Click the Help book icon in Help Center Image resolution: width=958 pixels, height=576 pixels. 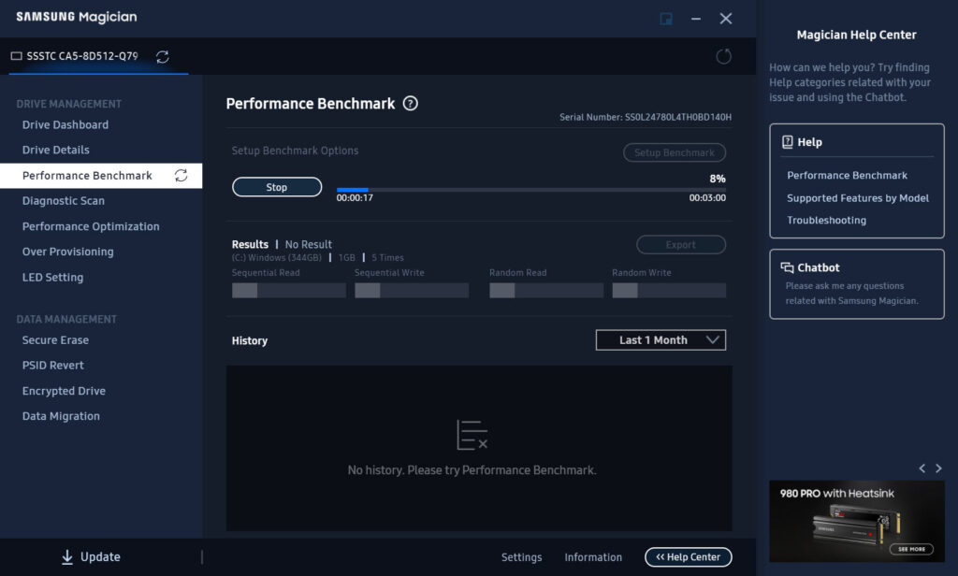click(788, 142)
